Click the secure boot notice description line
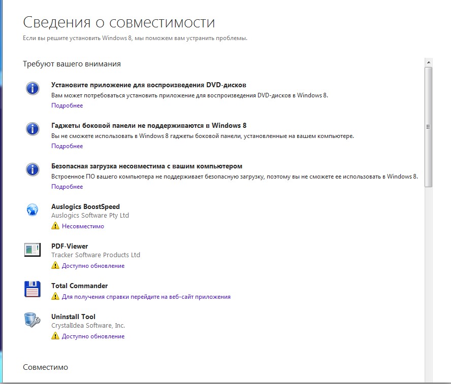 click(235, 177)
